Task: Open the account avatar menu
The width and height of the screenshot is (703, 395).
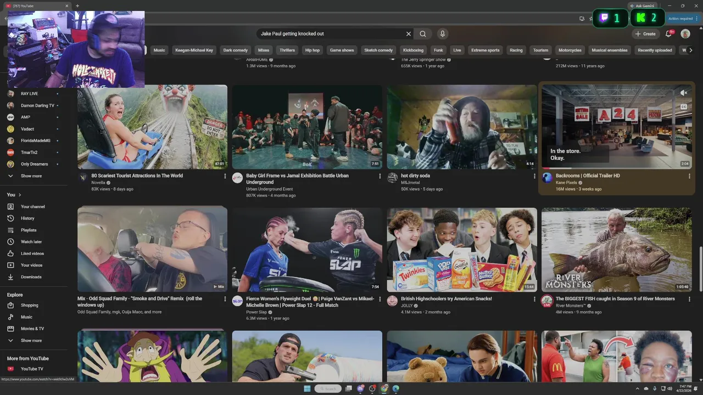Action: [x=685, y=34]
